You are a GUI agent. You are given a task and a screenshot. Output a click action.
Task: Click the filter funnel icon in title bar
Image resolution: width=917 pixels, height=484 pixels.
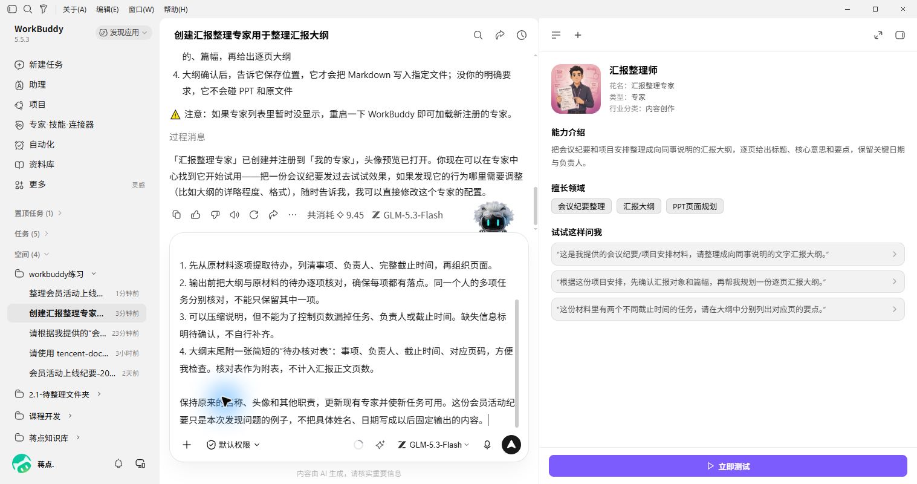click(x=44, y=9)
